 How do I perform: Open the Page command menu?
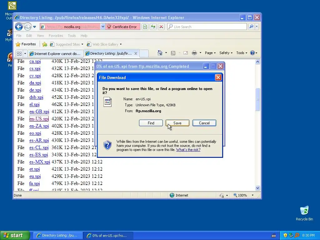tap(210, 53)
